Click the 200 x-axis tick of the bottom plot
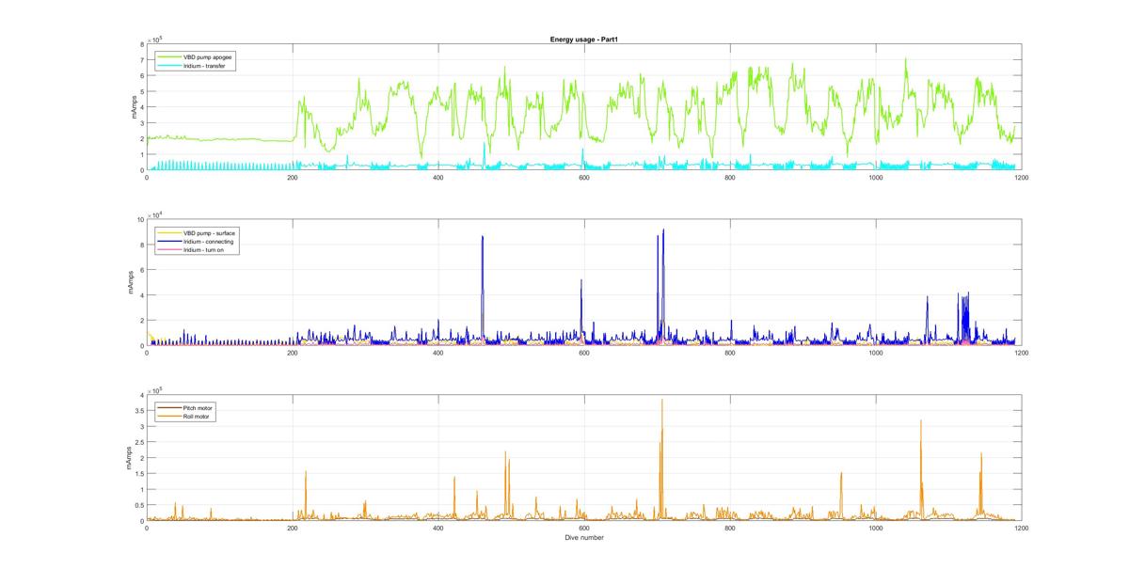The width and height of the screenshot is (1129, 585). coord(293,529)
